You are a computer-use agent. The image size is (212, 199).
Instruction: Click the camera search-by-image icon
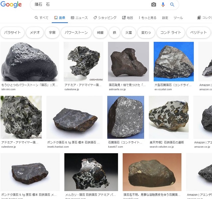(x=153, y=5)
